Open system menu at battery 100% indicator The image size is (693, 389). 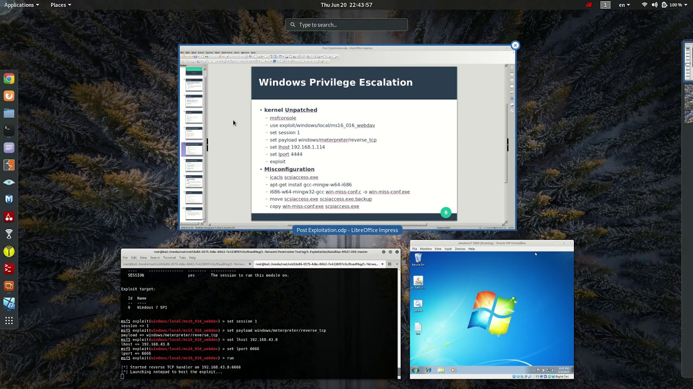click(676, 5)
